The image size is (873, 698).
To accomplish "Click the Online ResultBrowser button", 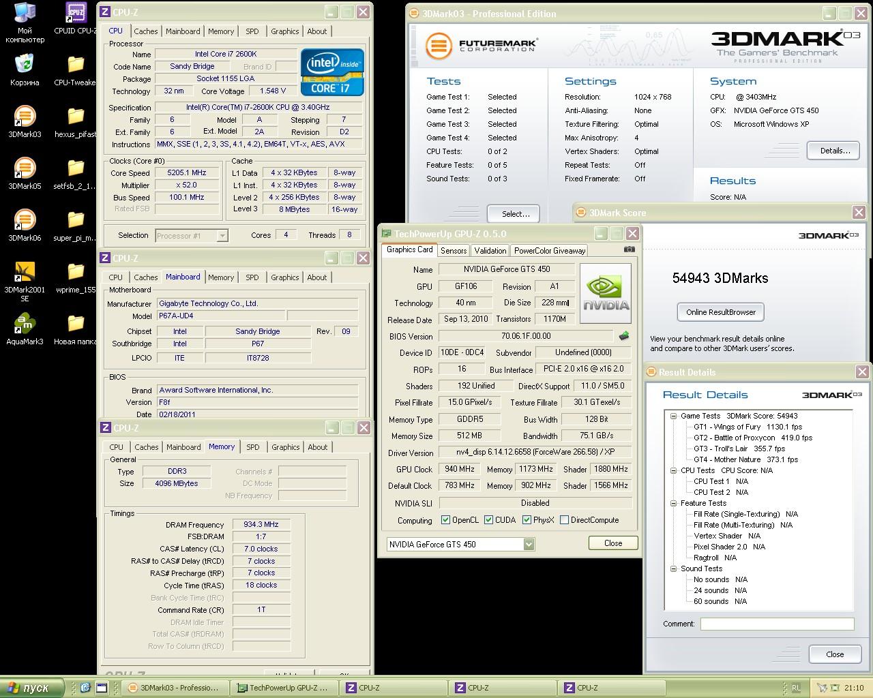I will click(x=721, y=312).
